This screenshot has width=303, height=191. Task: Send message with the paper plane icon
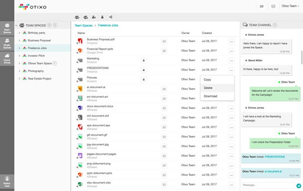(x=299, y=185)
